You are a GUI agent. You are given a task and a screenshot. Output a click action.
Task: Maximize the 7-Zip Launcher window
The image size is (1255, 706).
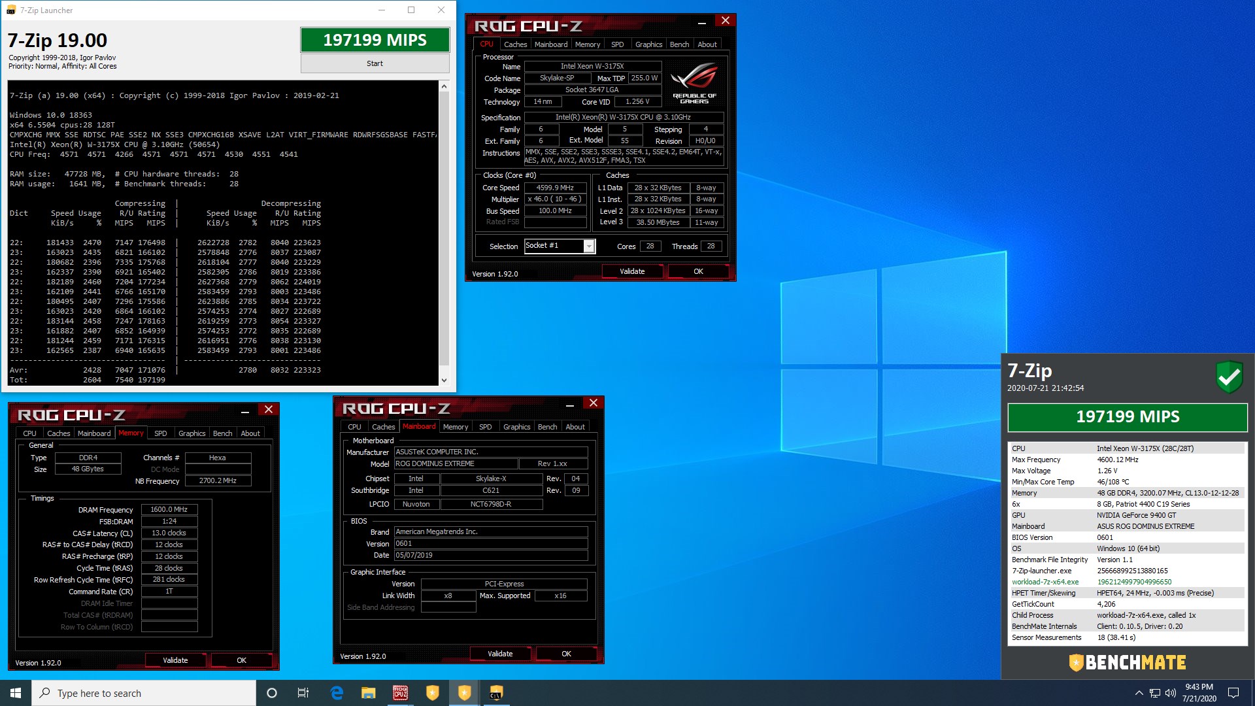[411, 10]
